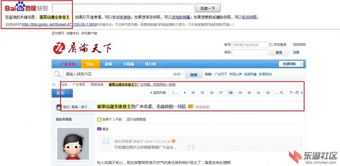Click the blue 搜索 button
The image size is (340, 166).
pyautogui.click(x=194, y=75)
